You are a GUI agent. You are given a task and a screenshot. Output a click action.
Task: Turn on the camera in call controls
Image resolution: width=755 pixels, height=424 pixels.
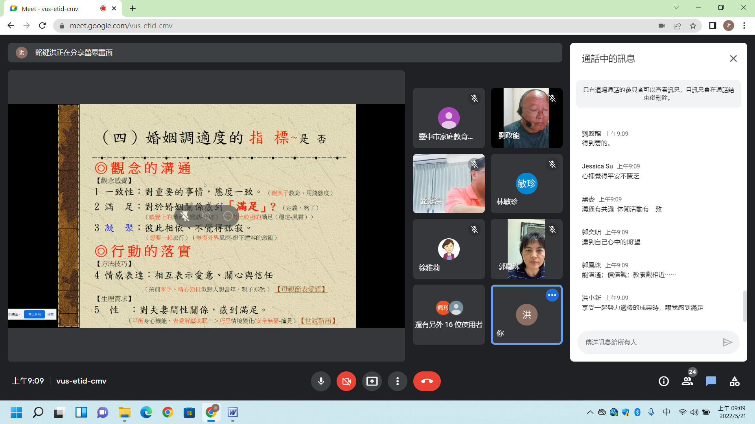pos(346,381)
